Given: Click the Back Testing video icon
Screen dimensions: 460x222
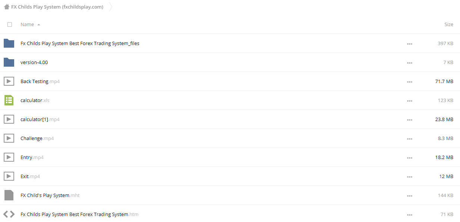Looking at the screenshot, I should pos(9,81).
